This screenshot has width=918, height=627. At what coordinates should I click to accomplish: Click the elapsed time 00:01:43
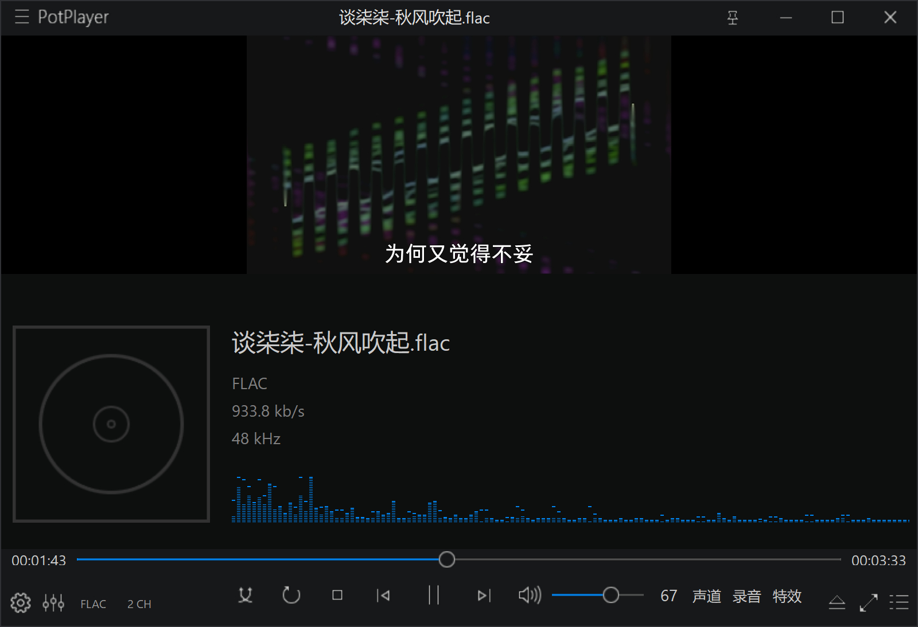39,561
